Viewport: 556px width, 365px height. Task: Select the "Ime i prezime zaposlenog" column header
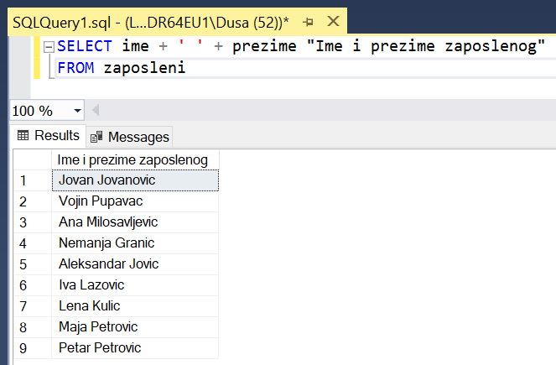coord(134,159)
